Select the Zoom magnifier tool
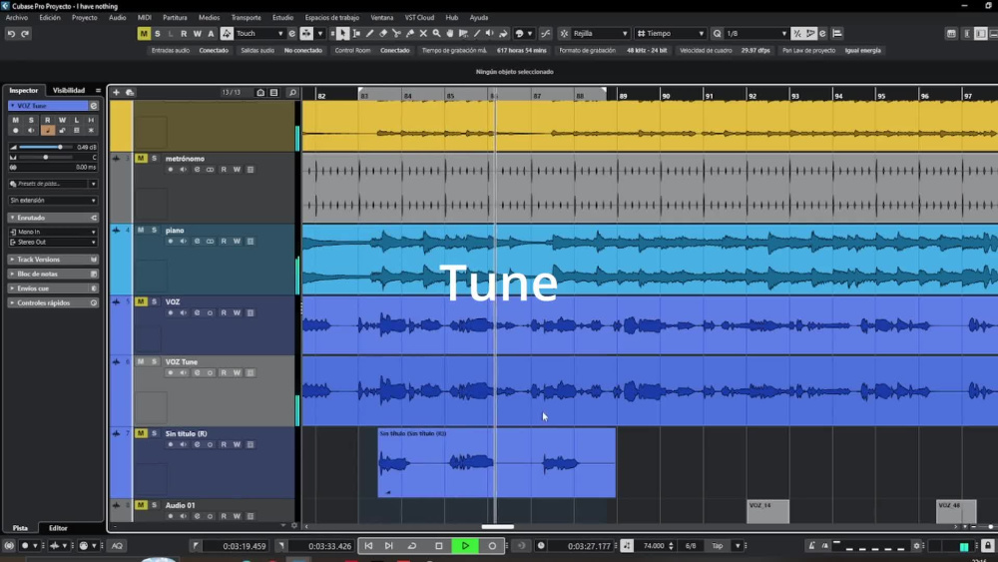This screenshot has height=562, width=998. [x=437, y=34]
